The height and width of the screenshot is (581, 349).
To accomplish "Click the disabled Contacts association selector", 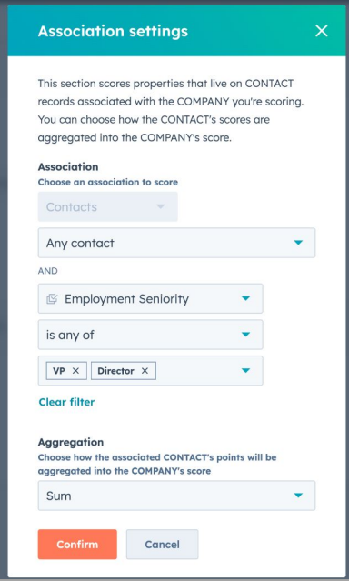I will tap(108, 206).
